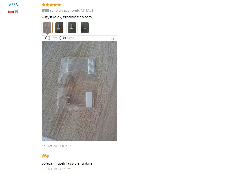The height and width of the screenshot is (174, 227).
Task: Show the third review photo thumbnail
Action: pos(72,28)
